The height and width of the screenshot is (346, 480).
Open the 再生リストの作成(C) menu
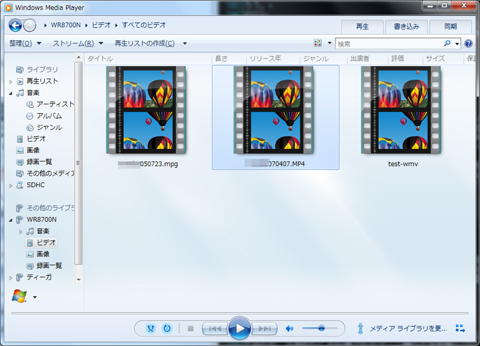145,43
